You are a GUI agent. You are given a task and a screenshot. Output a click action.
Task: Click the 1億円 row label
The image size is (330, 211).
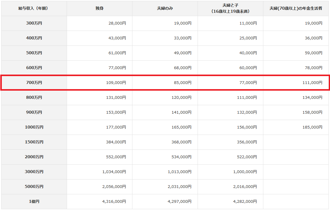(x=34, y=201)
